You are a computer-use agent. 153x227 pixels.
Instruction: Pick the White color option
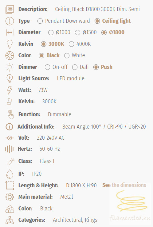74,55
